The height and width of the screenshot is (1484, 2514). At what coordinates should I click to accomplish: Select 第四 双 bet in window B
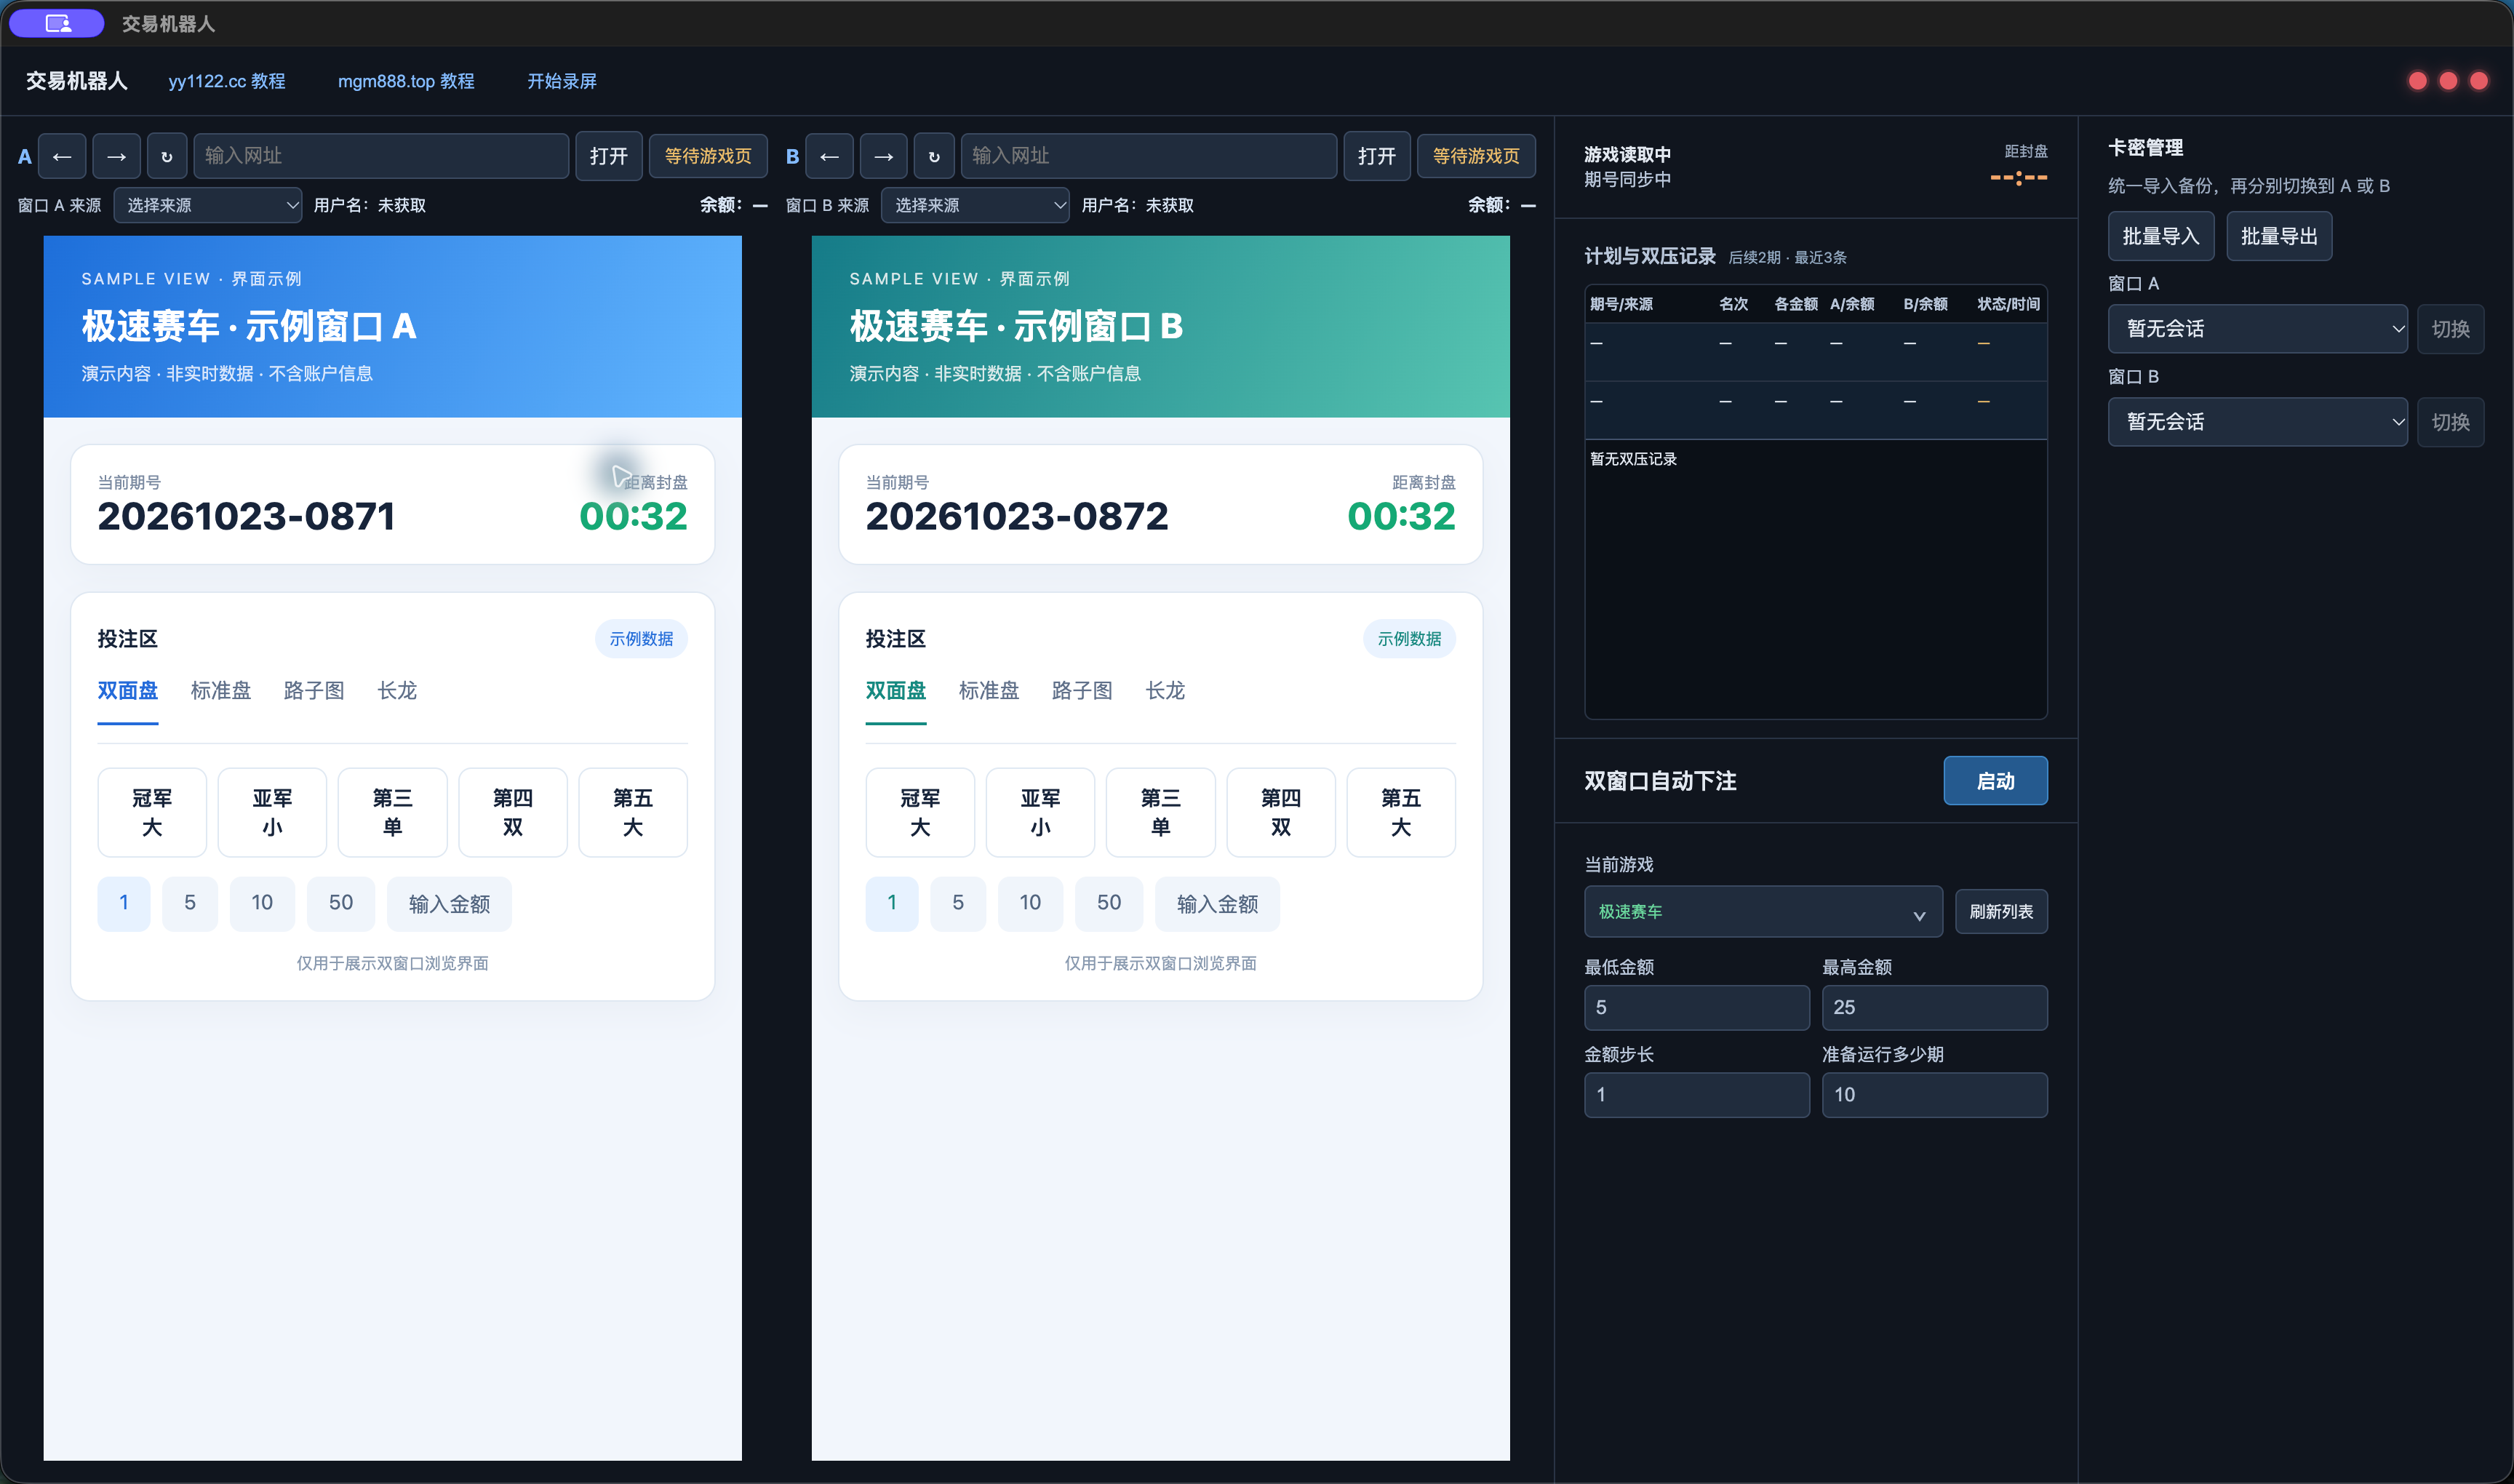tap(1281, 812)
